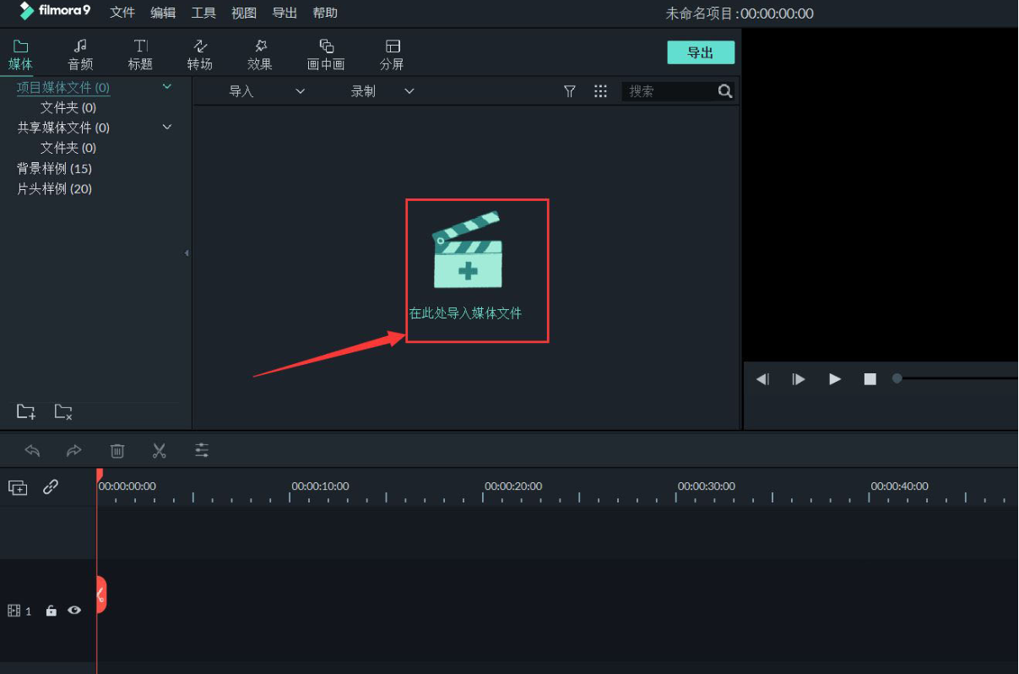Image resolution: width=1019 pixels, height=674 pixels.
Task: Open the 转场 (Transitions) panel
Action: coord(200,52)
